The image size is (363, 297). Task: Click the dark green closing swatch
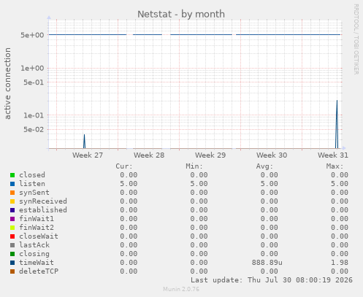click(12, 254)
